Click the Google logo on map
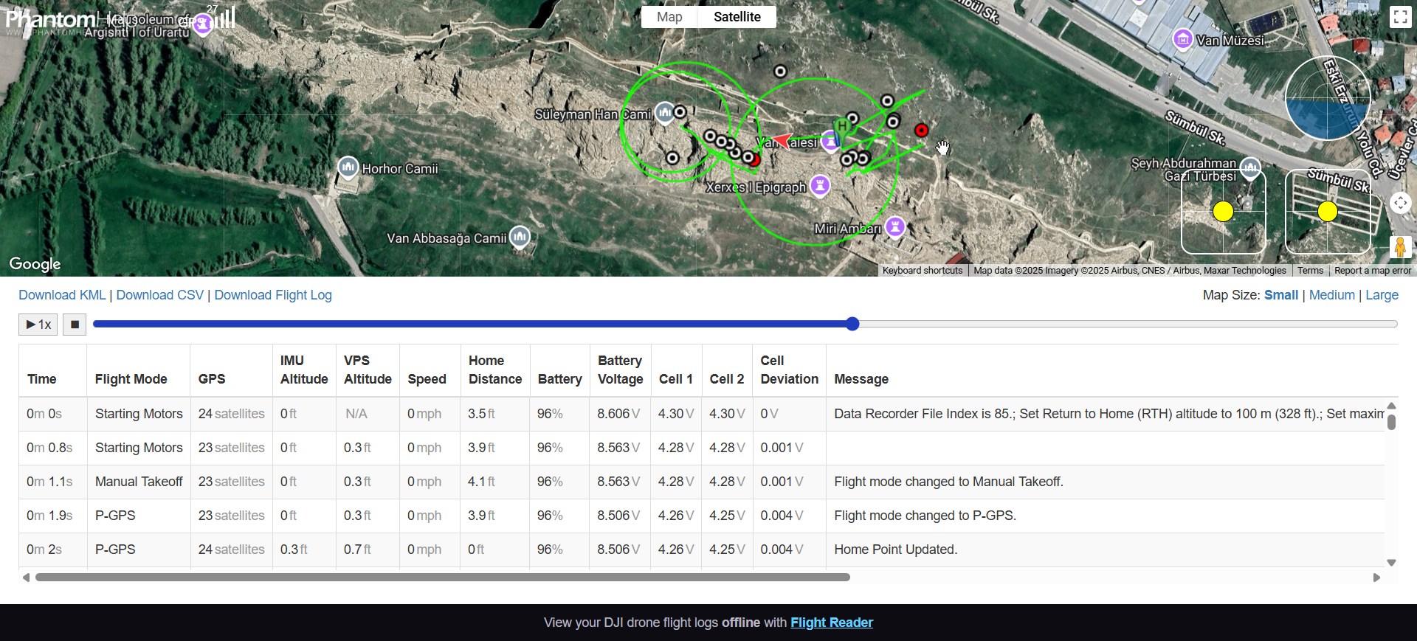The height and width of the screenshot is (641, 1417). coord(35,263)
